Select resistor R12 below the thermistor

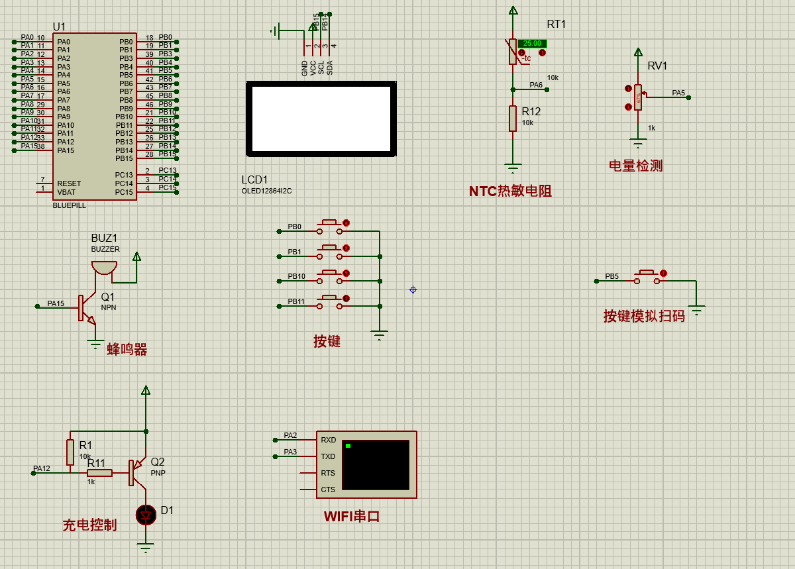513,119
